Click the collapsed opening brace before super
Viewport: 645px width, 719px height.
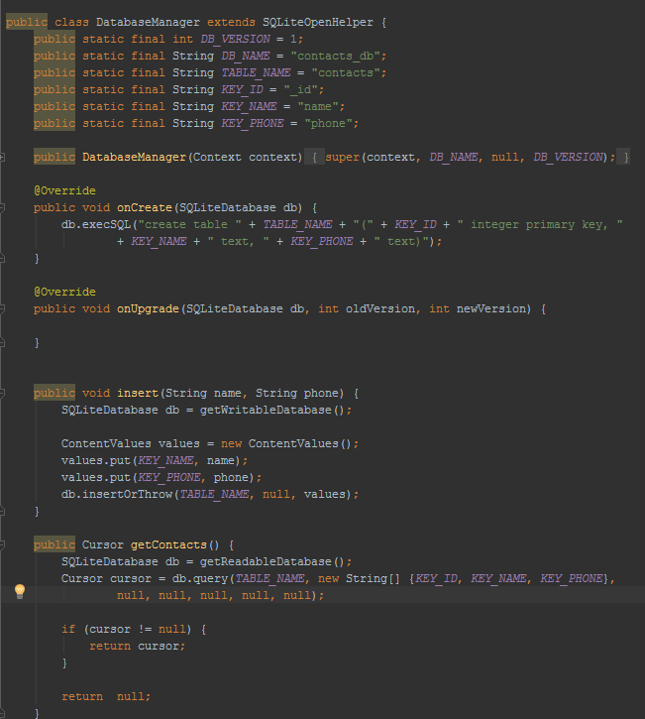314,158
